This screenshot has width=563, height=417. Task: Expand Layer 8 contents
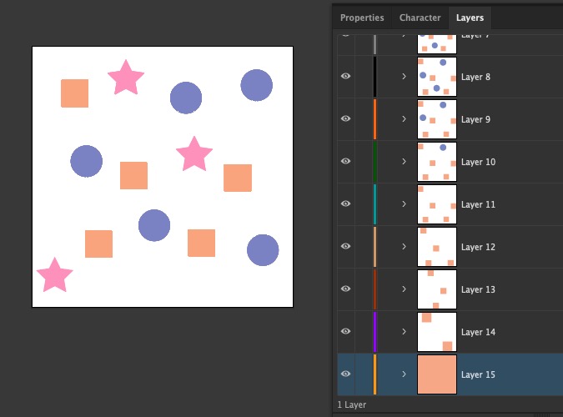404,77
